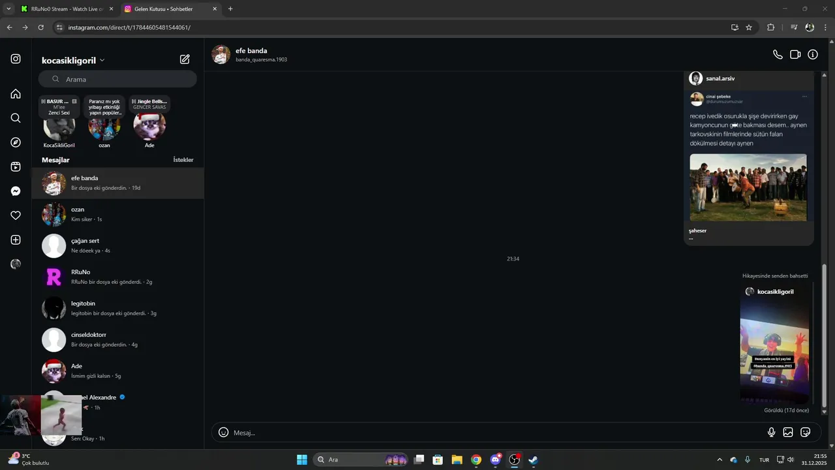Open efe banda profile from chat header
835x470 pixels.
251,51
